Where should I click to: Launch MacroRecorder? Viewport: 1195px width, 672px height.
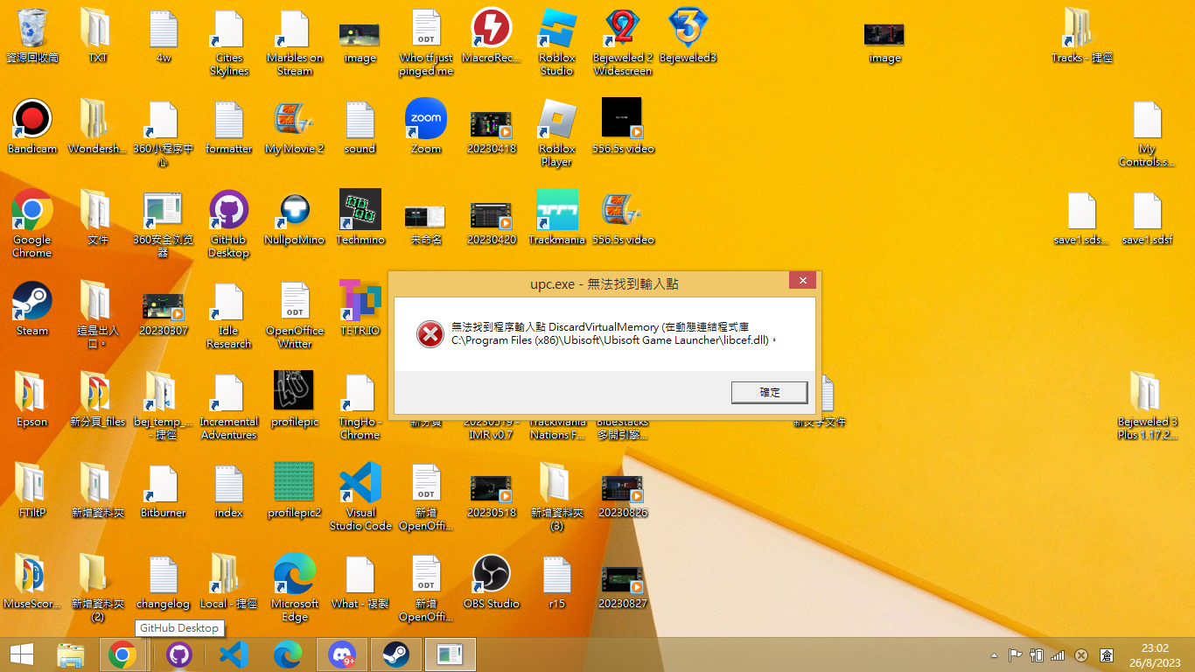click(491, 28)
